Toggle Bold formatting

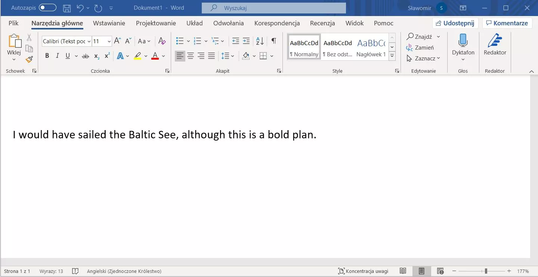[47, 56]
